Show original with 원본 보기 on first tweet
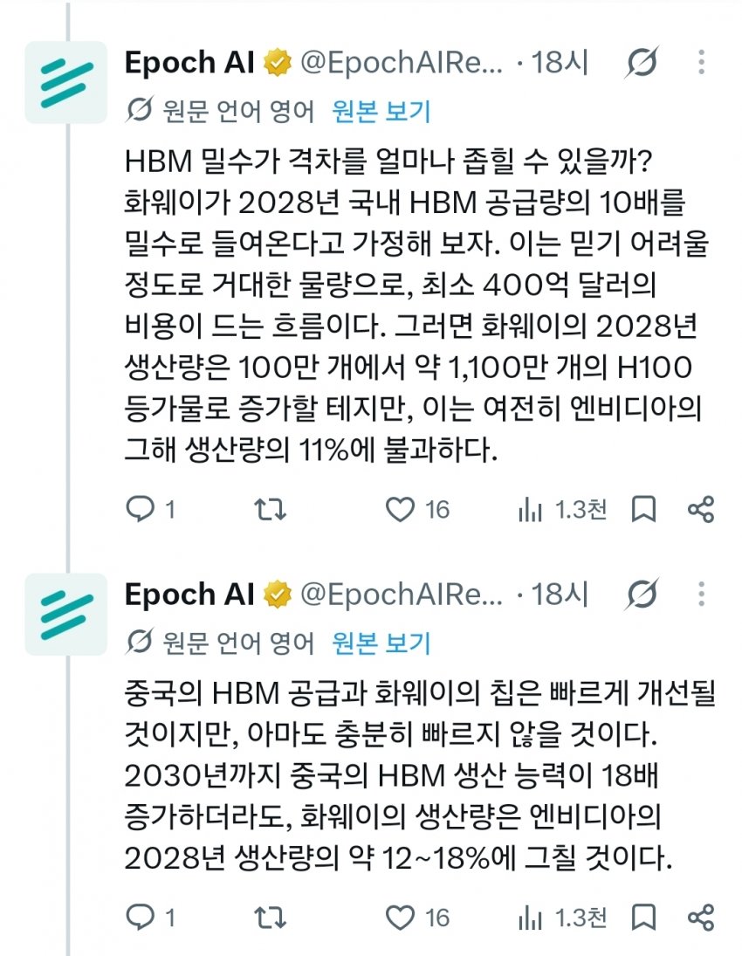 pos(381,112)
